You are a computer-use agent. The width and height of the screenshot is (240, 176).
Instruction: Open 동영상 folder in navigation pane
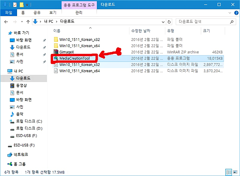[x=21, y=86]
